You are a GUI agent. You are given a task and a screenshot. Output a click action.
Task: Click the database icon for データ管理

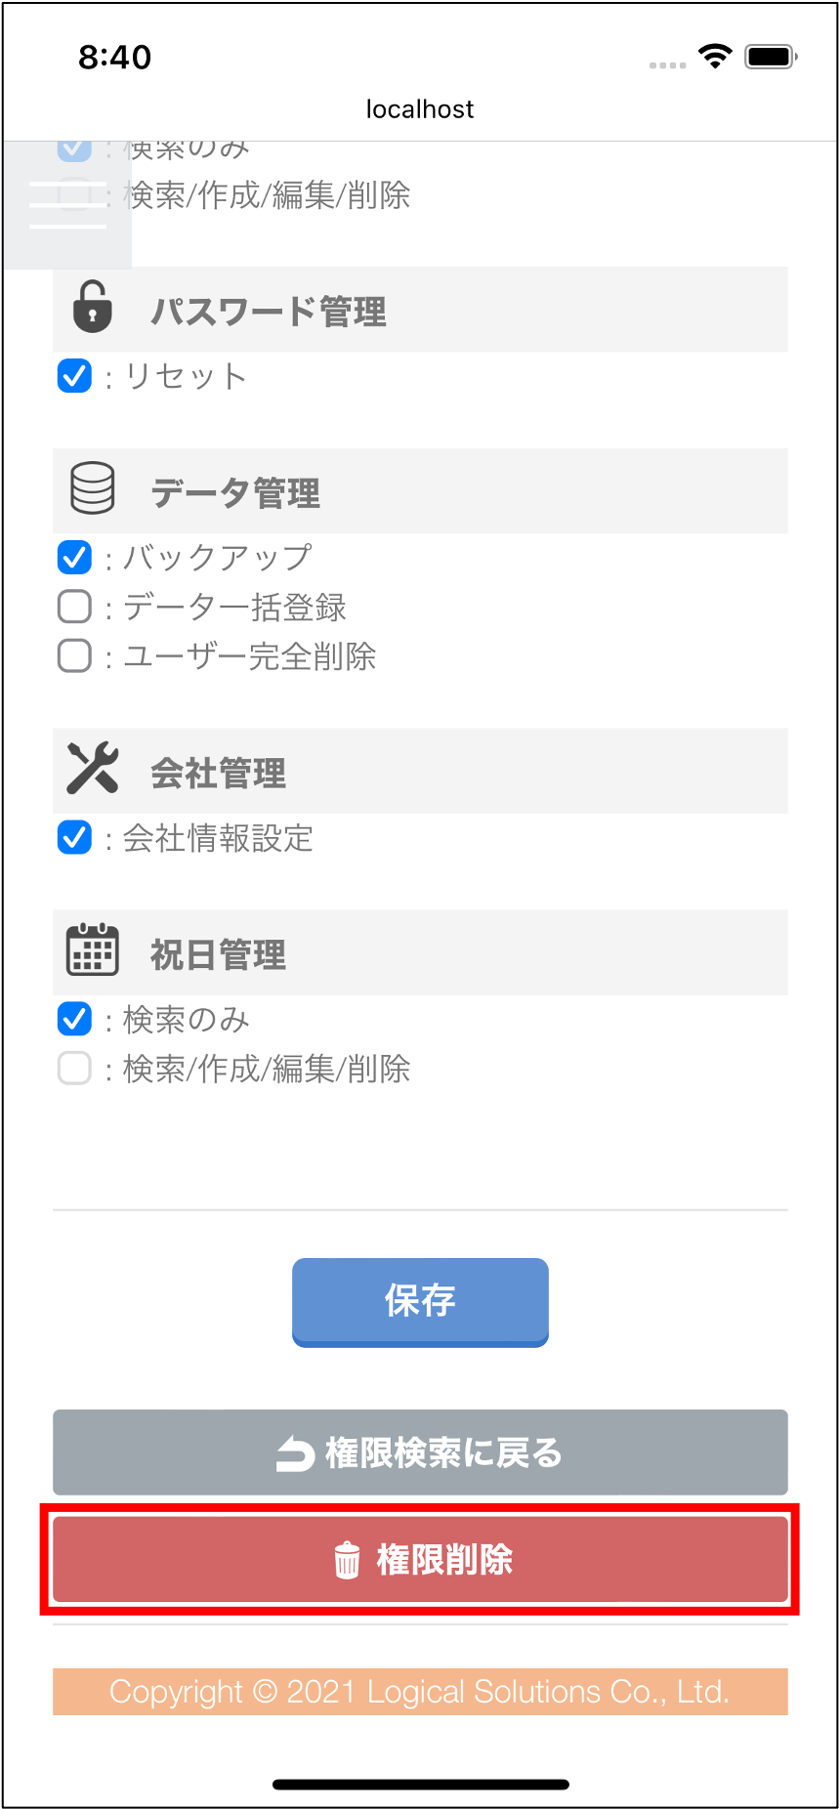(93, 488)
